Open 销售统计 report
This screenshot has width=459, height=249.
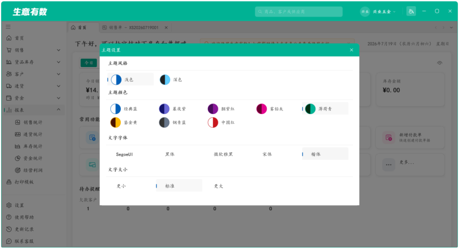(33, 122)
